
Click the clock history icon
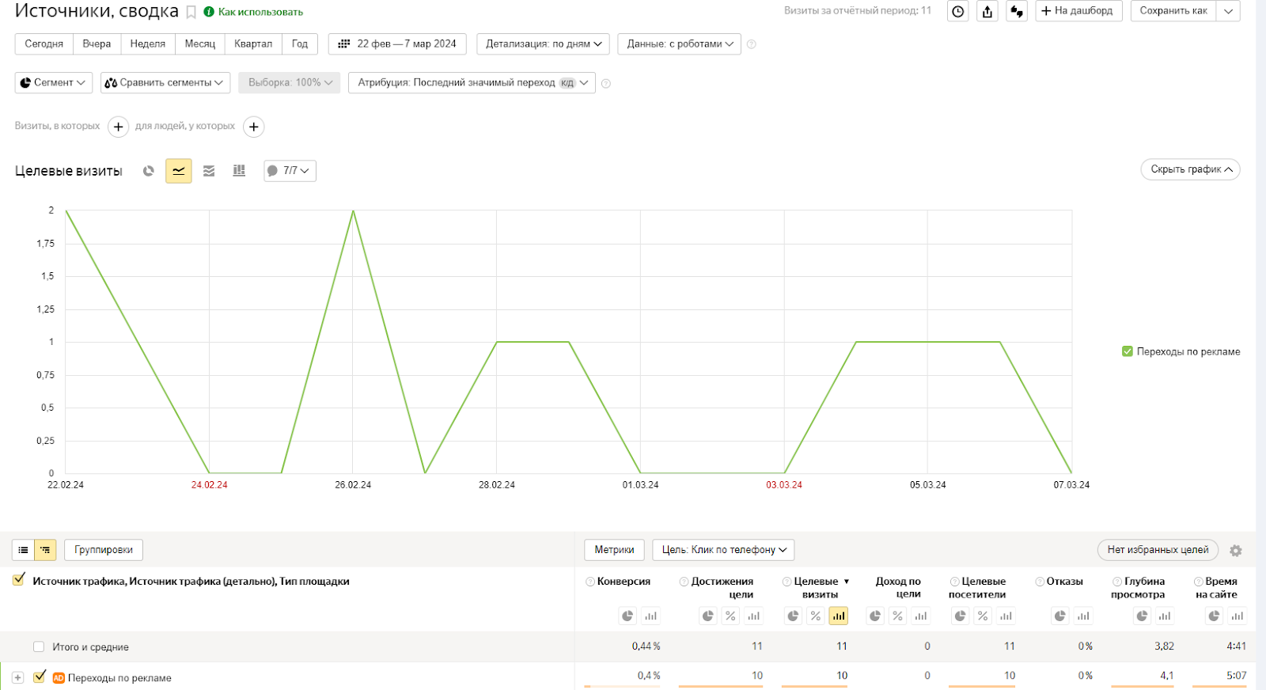click(958, 11)
